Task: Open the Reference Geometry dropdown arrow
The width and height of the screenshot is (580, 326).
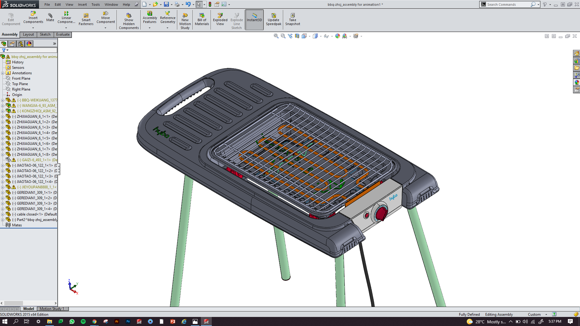Action: (167, 28)
